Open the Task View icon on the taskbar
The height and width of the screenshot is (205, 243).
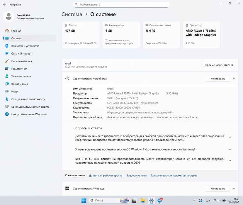pos(134,201)
